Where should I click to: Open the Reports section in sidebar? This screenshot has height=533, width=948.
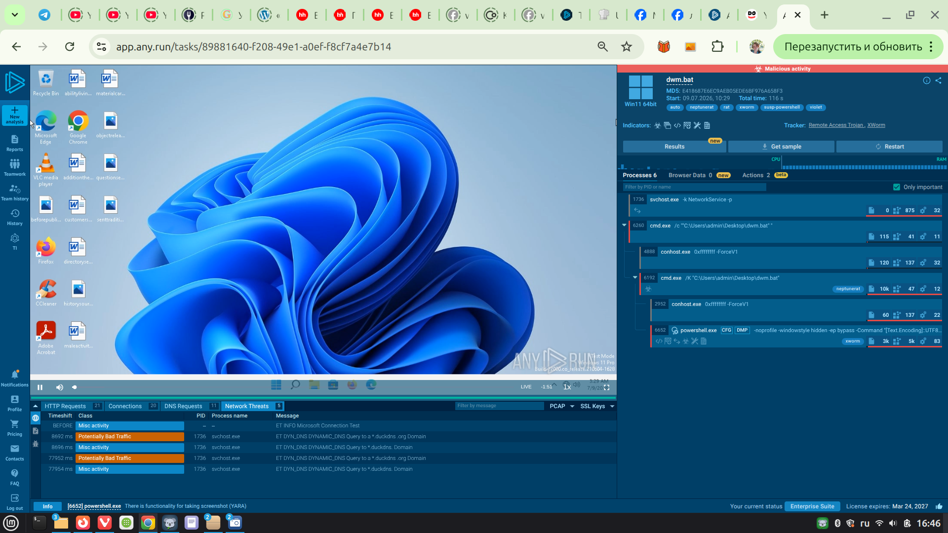click(15, 143)
